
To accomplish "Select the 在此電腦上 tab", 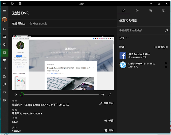I will click(x=19, y=23).
